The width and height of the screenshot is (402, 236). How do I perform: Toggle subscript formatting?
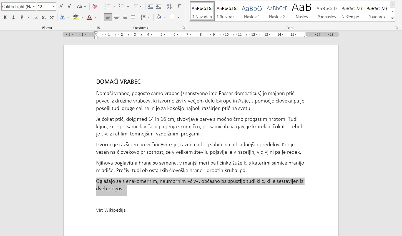pyautogui.click(x=44, y=17)
